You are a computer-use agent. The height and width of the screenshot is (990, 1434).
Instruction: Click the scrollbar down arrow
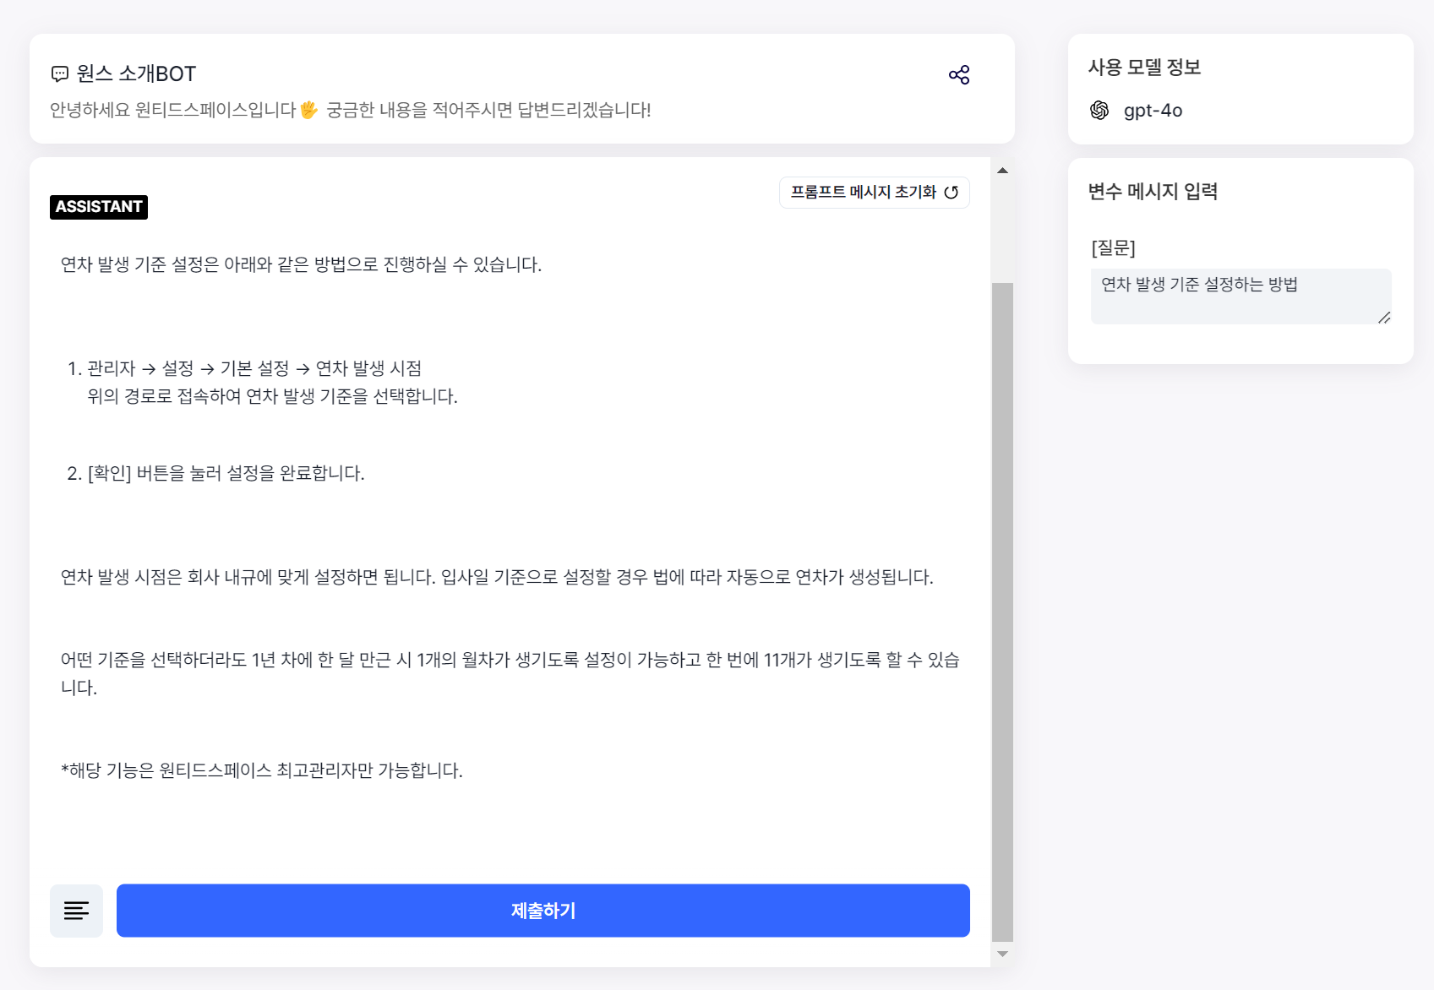[x=1002, y=955]
